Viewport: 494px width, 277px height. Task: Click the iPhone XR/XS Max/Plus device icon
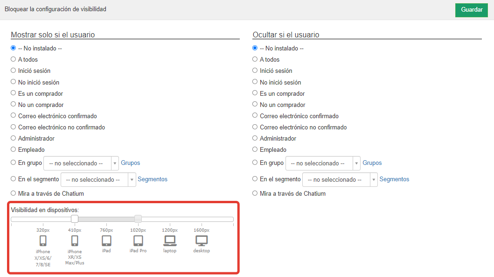pyautogui.click(x=75, y=241)
